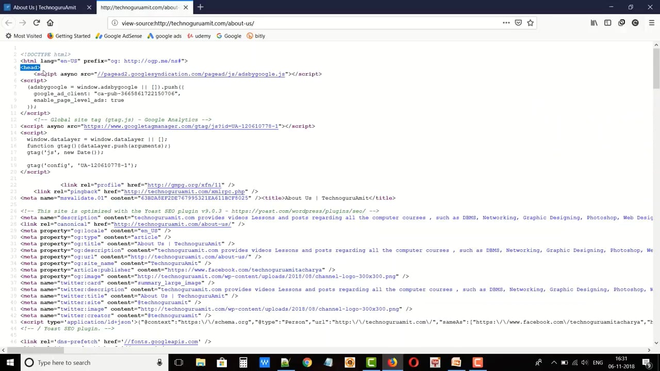
Task: Open the Google AdSense bookmark
Action: (x=119, y=36)
